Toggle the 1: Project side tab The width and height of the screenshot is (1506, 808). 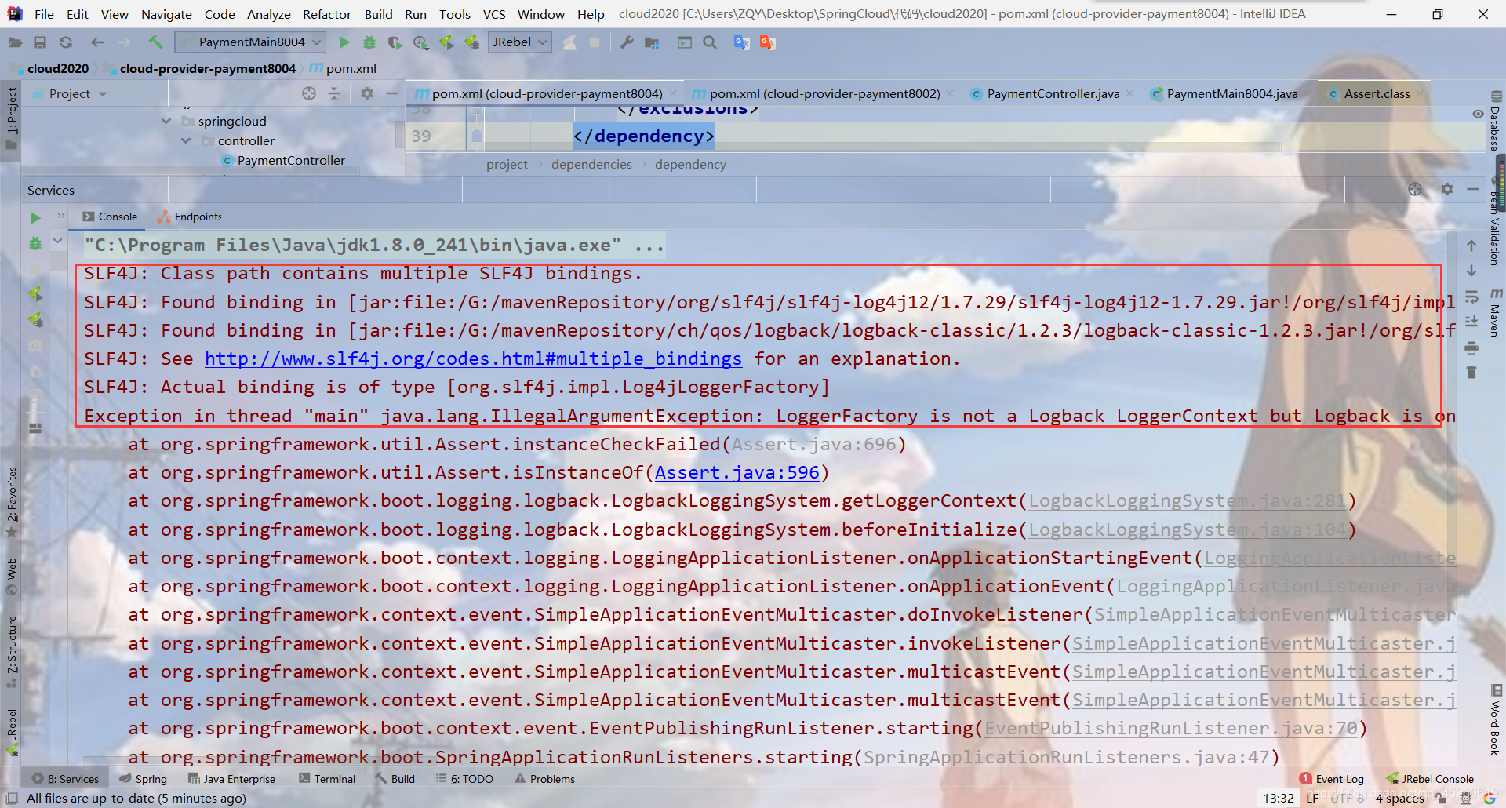pyautogui.click(x=12, y=120)
